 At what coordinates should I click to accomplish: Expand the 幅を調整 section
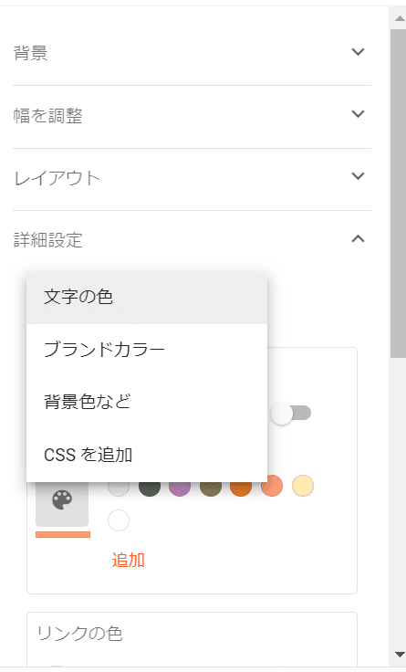coord(192,116)
